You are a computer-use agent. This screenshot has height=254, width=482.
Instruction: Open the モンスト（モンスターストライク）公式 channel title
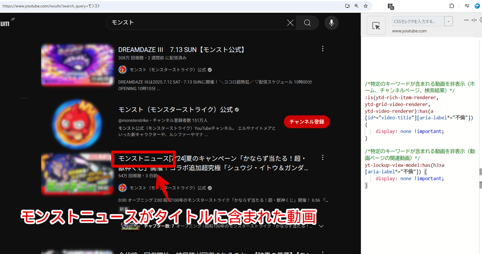175,110
